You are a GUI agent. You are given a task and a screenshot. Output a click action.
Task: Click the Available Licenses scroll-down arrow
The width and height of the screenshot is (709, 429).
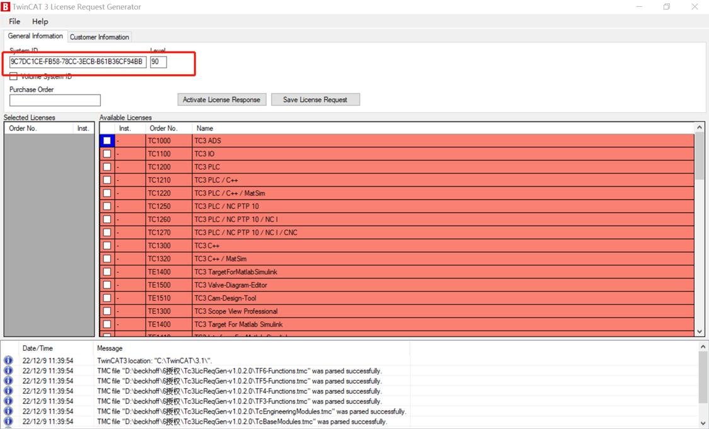pyautogui.click(x=700, y=331)
